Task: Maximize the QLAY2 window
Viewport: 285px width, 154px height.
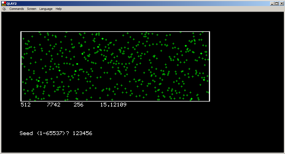Action: pyautogui.click(x=276, y=4)
